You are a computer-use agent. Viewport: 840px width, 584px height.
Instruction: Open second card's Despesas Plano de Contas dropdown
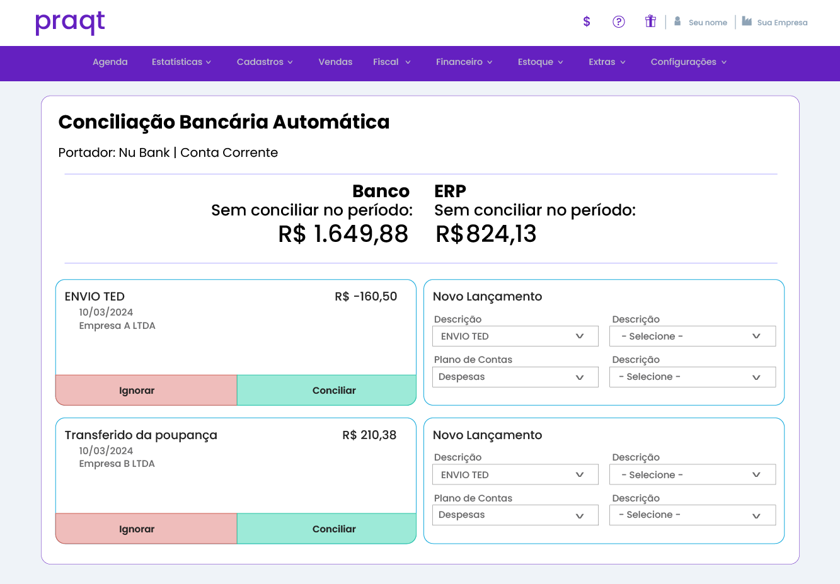515,515
